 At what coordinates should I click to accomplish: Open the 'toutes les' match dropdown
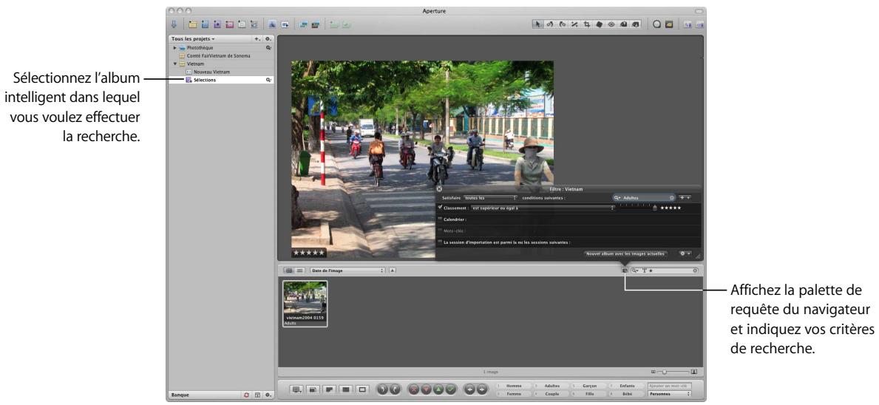click(x=490, y=198)
